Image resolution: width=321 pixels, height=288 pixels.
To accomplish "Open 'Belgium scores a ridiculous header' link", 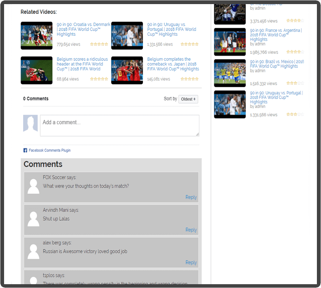I will pos(82,64).
